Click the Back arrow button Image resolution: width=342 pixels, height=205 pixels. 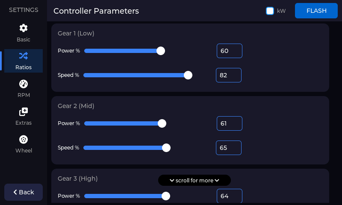point(24,192)
